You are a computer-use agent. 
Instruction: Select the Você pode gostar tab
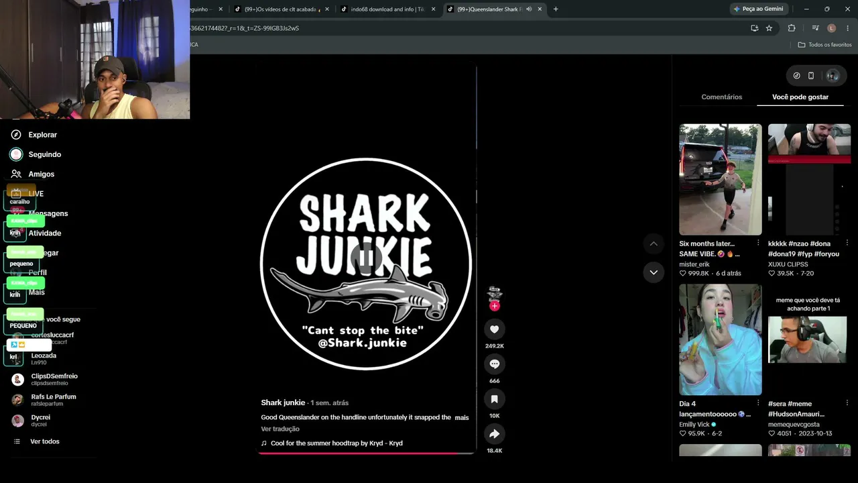pos(800,97)
